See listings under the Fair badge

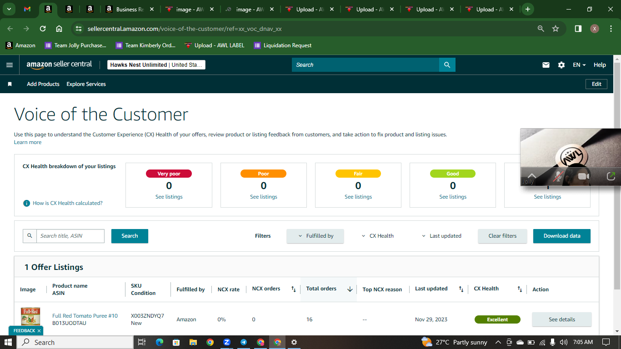(358, 197)
